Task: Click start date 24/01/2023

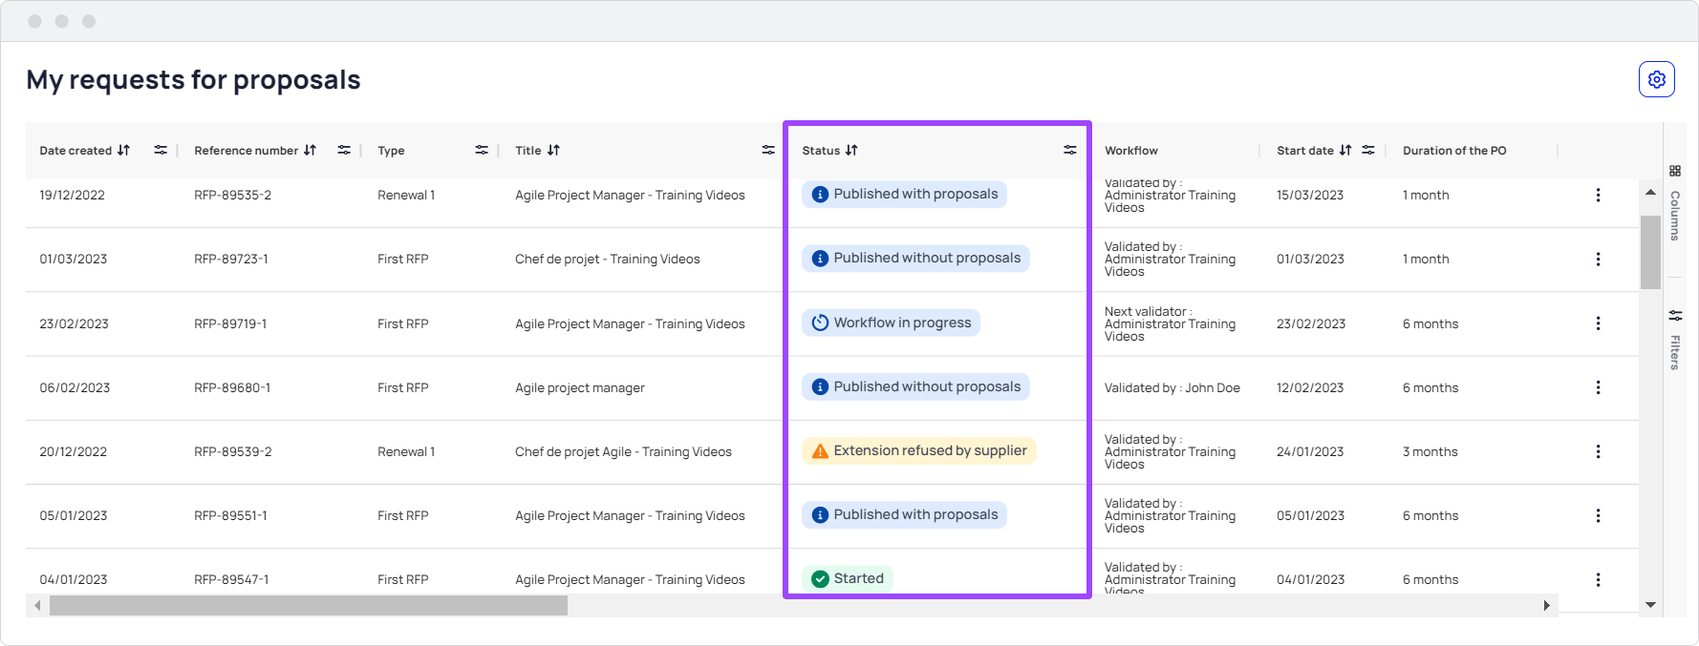Action: (1310, 452)
